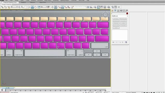The height and width of the screenshot is (93, 165).
Task: Click the Unlink Selection tool
Action: 5,7
